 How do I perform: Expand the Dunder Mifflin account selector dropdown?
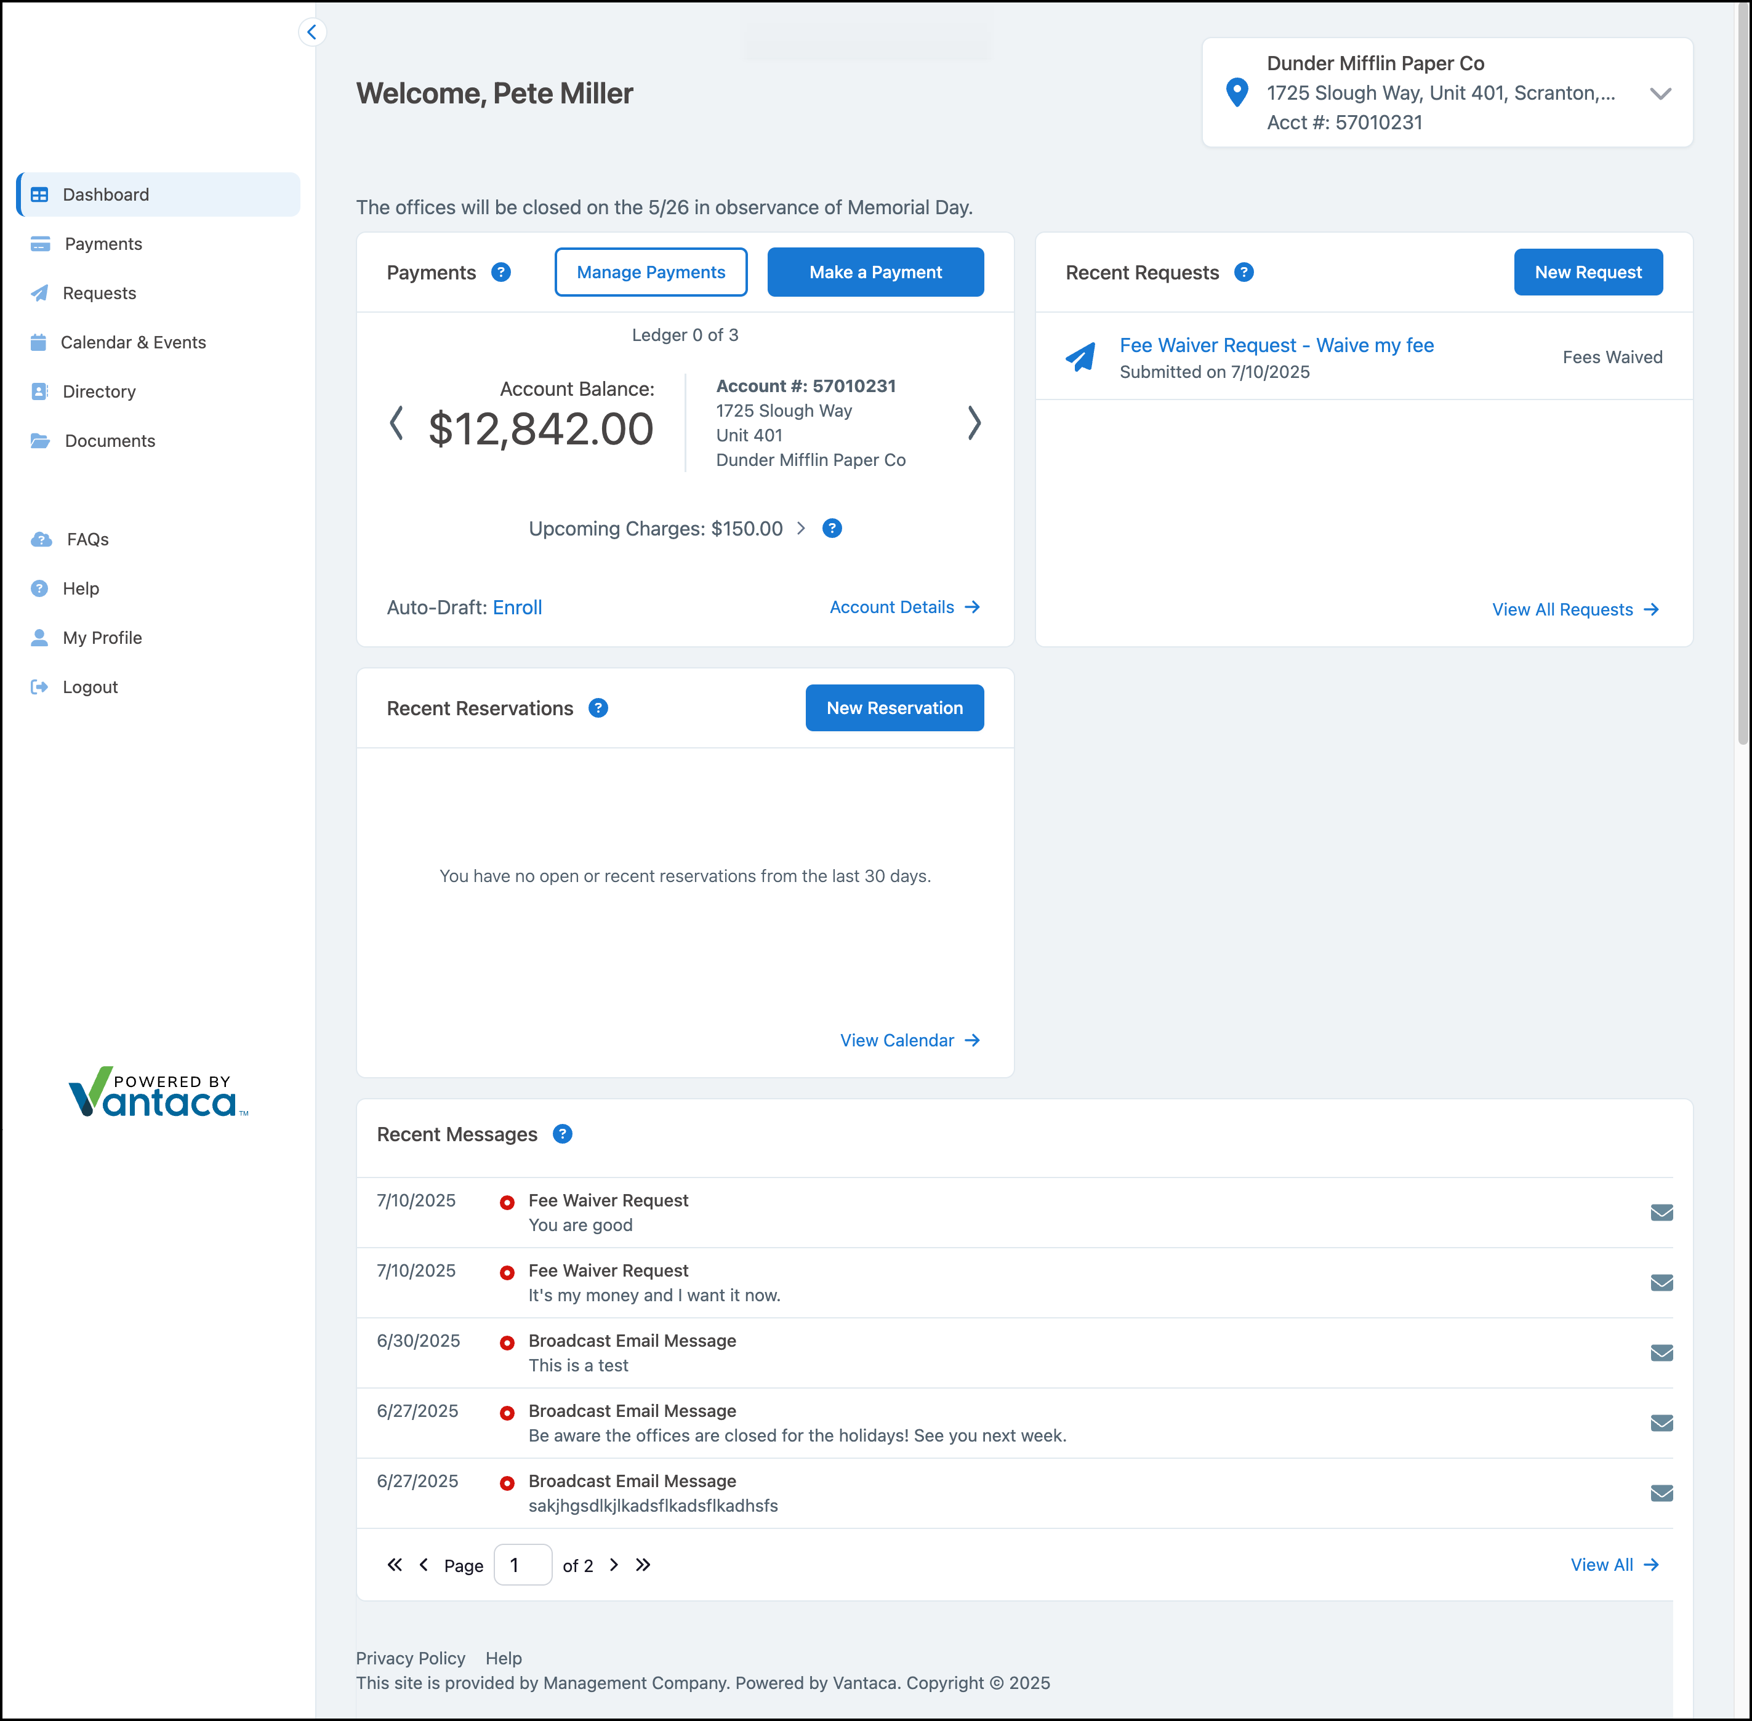1660,93
